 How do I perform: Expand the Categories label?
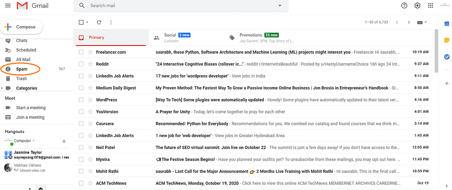(x=2, y=88)
